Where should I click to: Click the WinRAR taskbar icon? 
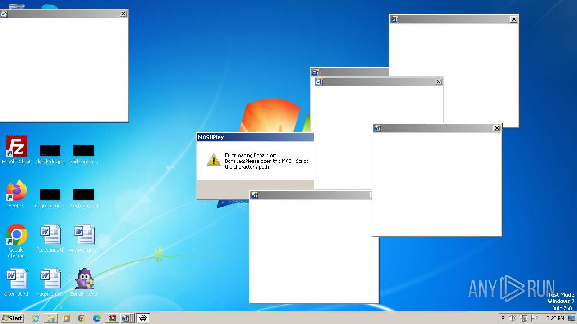point(112,318)
